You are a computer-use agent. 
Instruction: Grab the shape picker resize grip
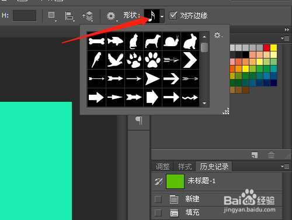click(226, 111)
